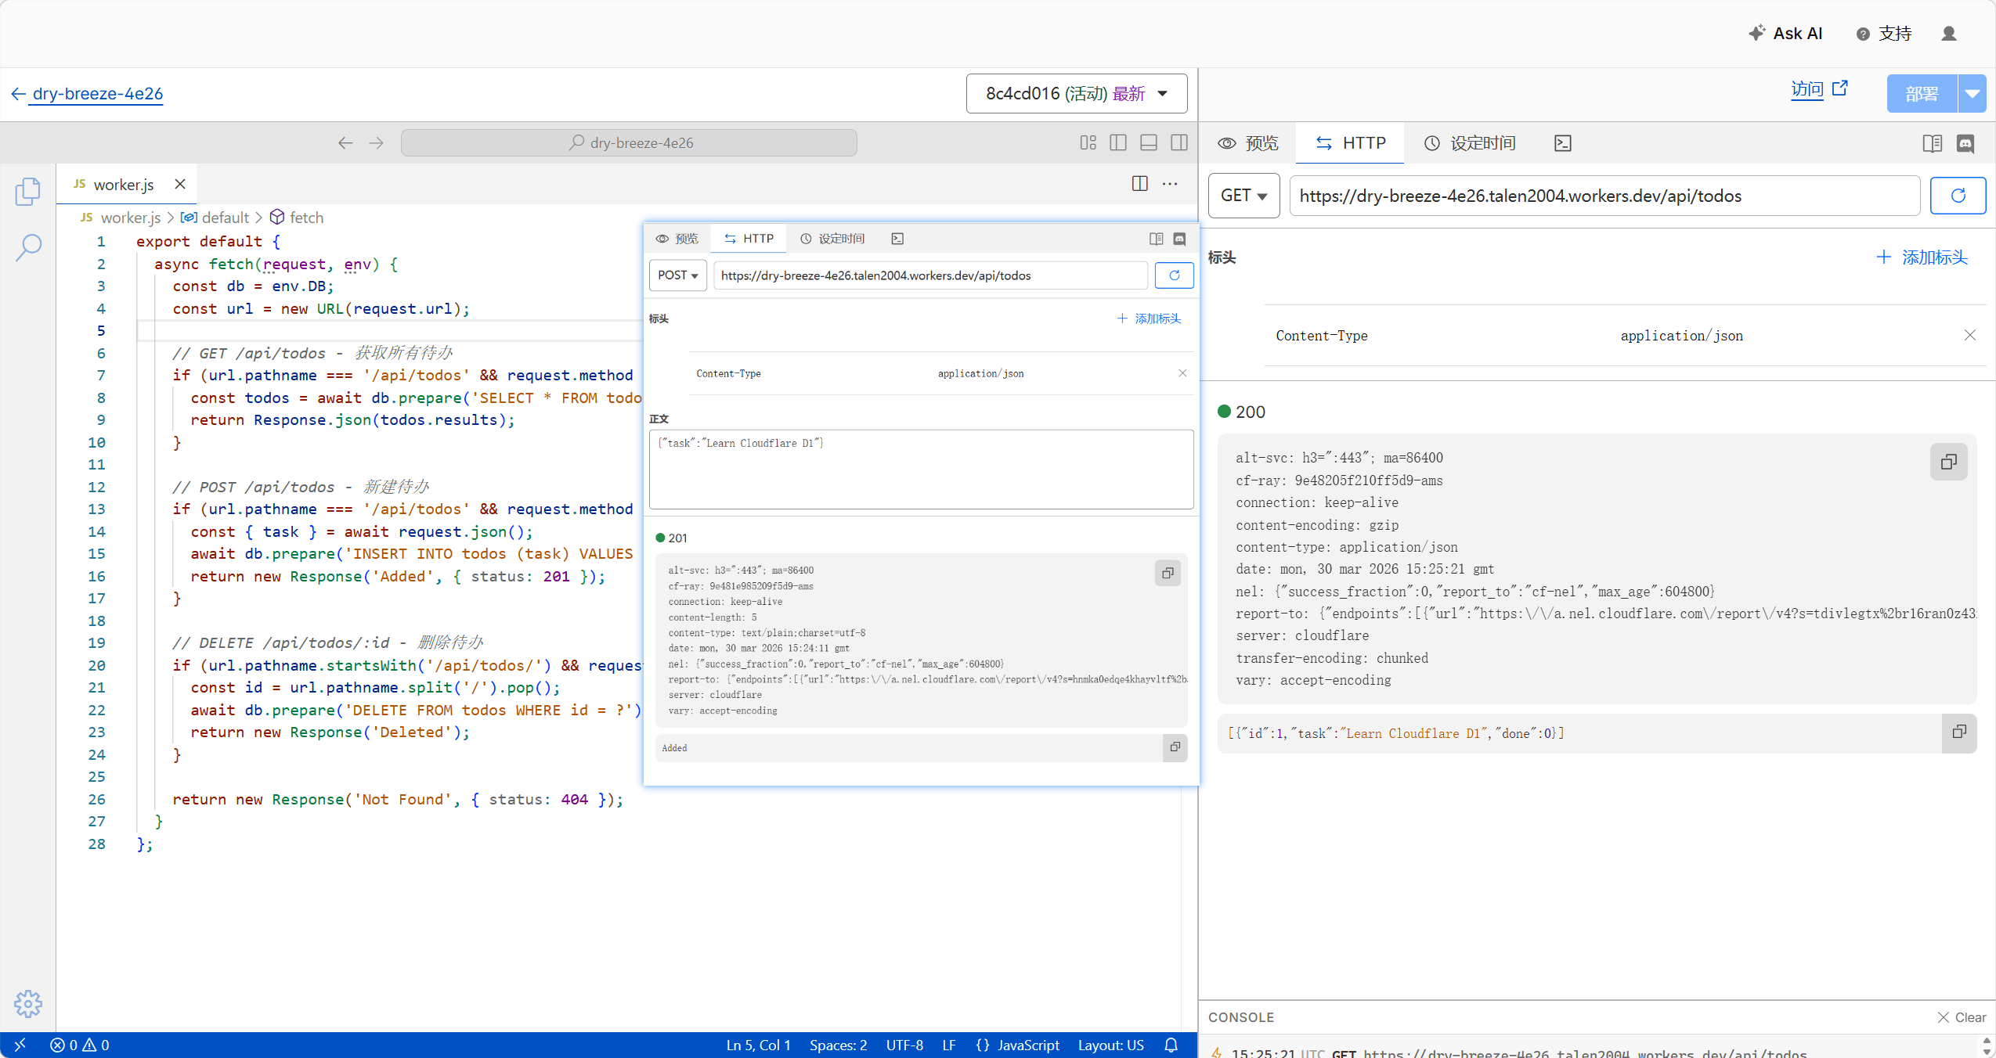
Task: Toggle the secondary sidebar layout icon
Action: pos(1178,142)
